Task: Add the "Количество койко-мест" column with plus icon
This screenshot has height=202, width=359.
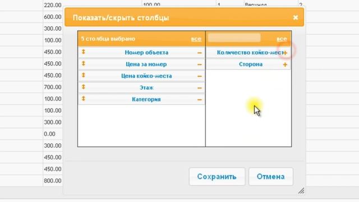Action: click(x=285, y=53)
